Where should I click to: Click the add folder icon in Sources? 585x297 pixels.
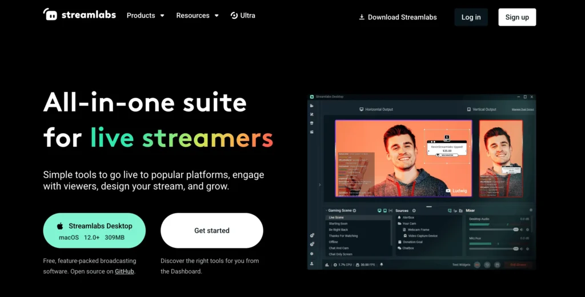tap(461, 210)
